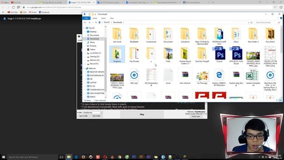Select the baokim_template Excel file

click(253, 77)
